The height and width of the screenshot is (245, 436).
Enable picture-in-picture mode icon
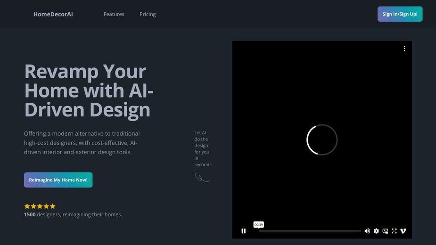[x=385, y=231]
